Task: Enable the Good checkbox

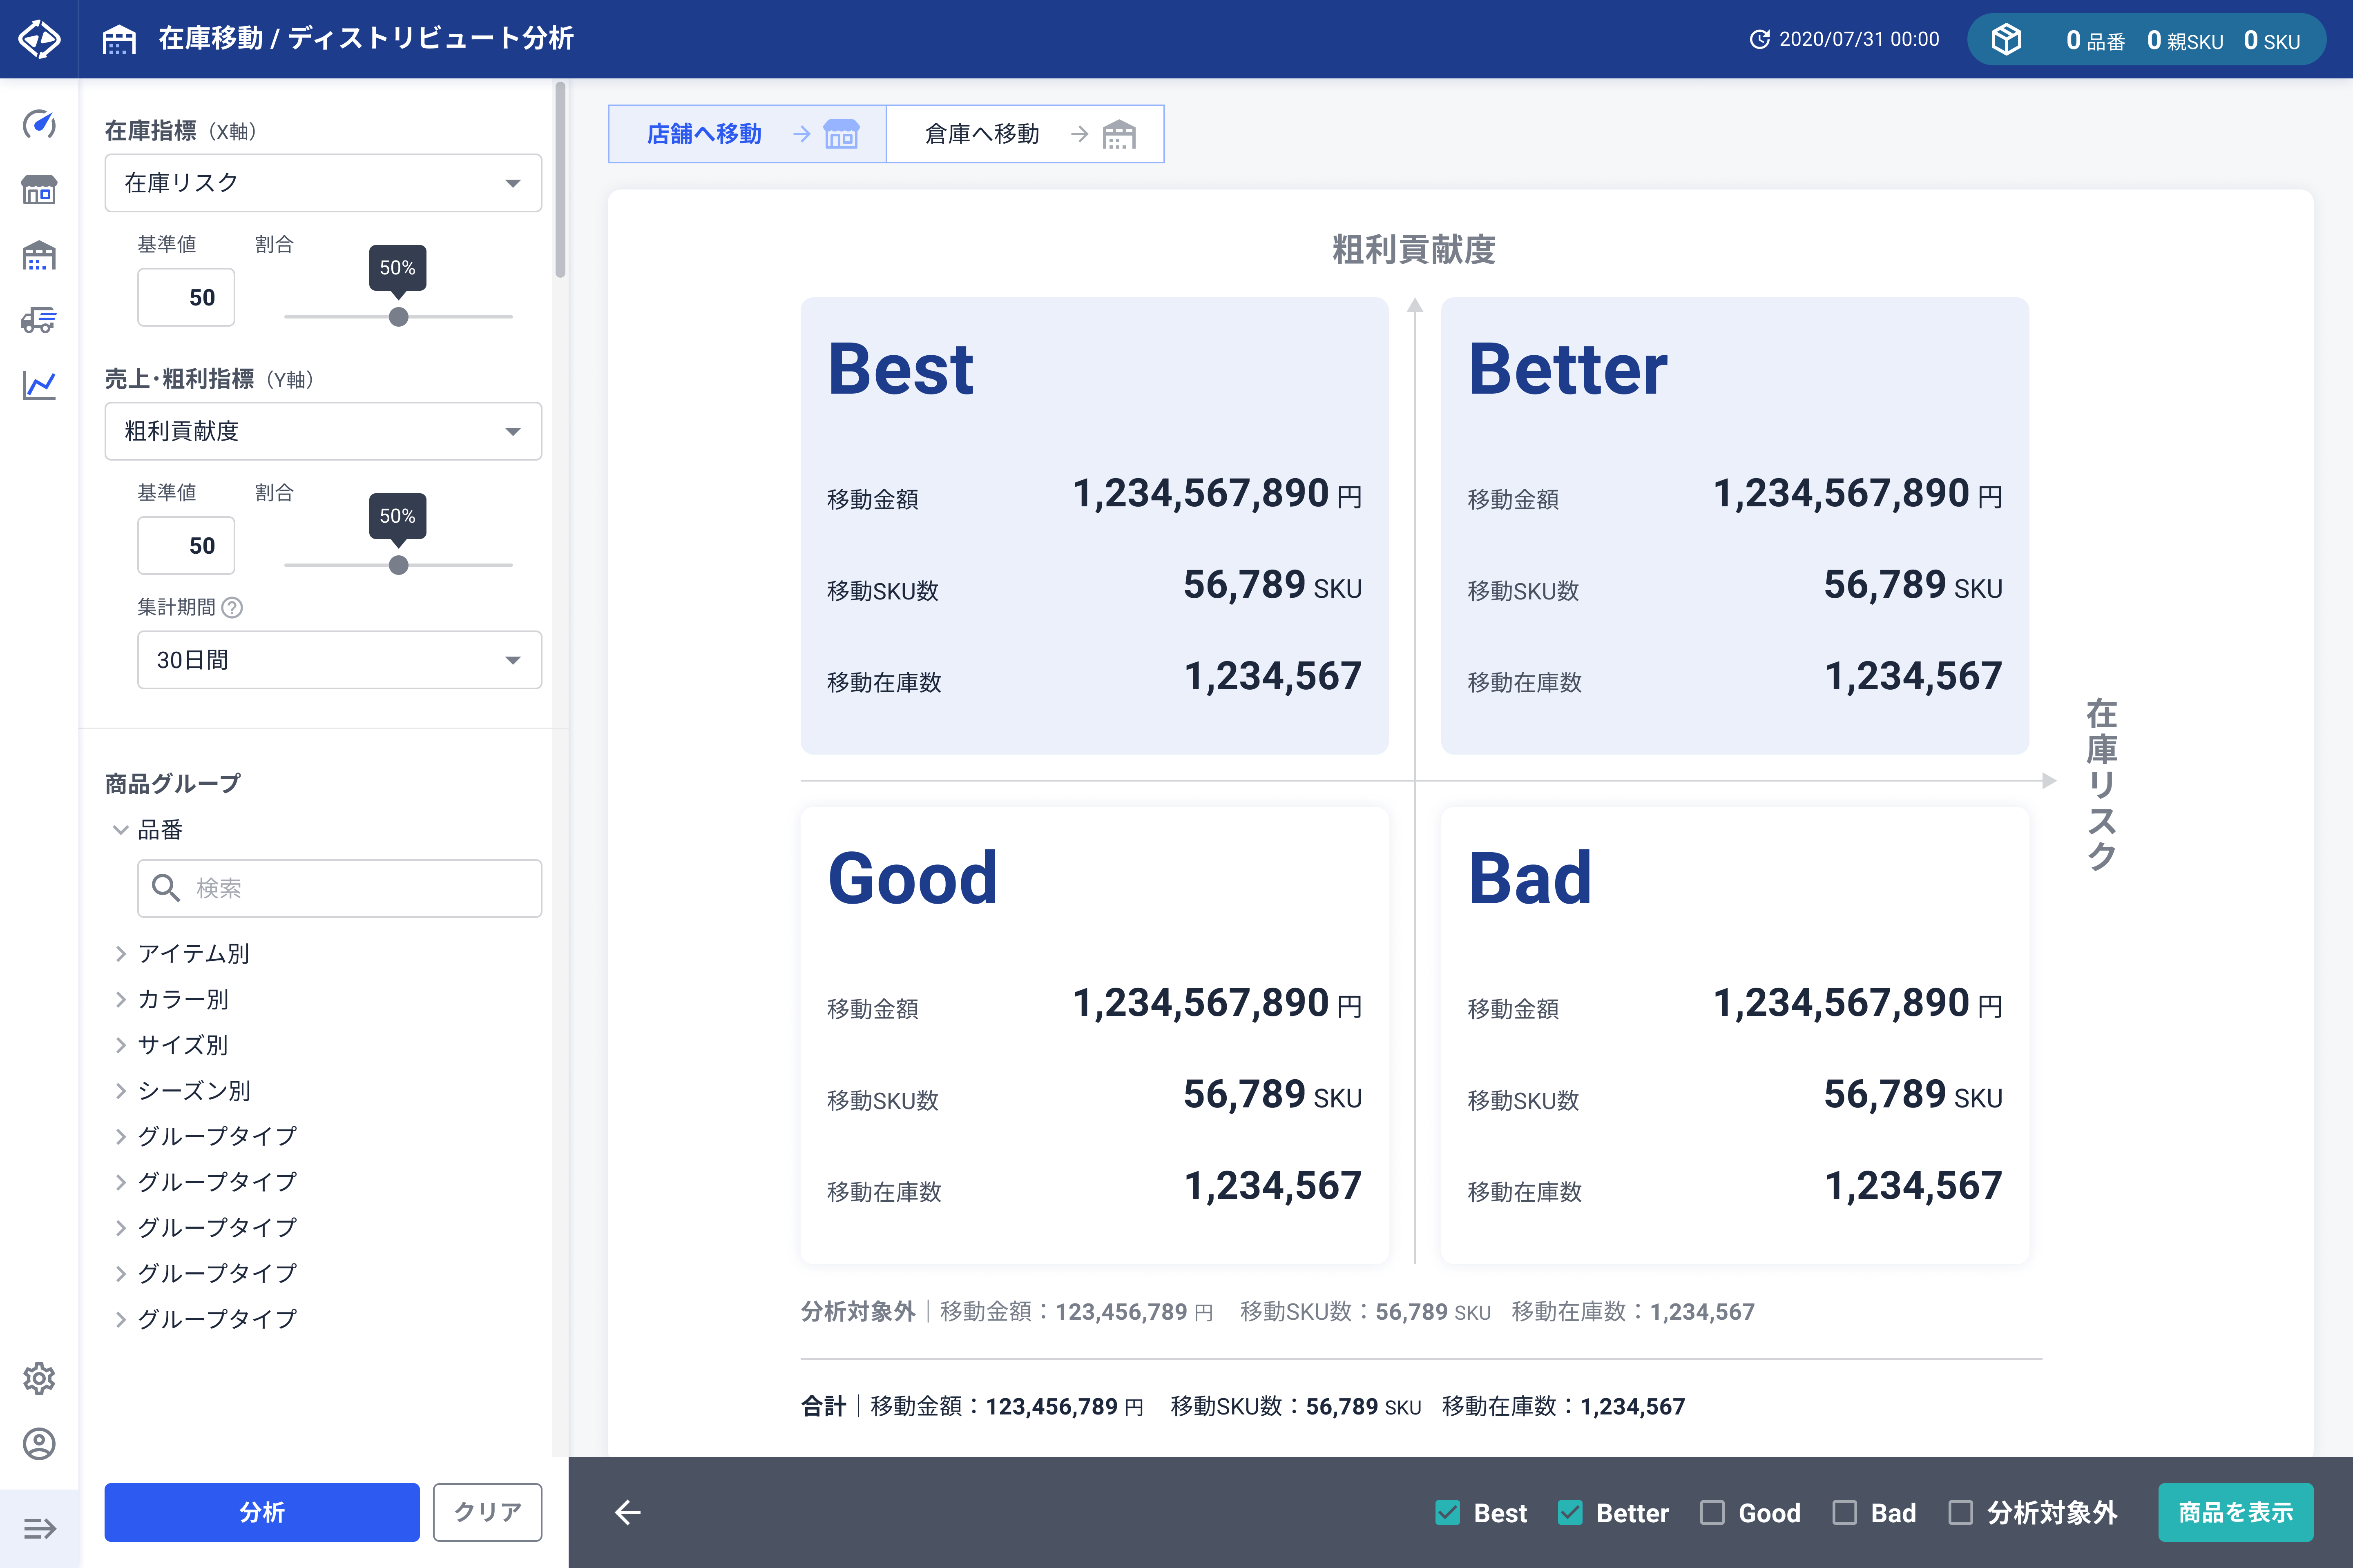Action: tap(1712, 1512)
